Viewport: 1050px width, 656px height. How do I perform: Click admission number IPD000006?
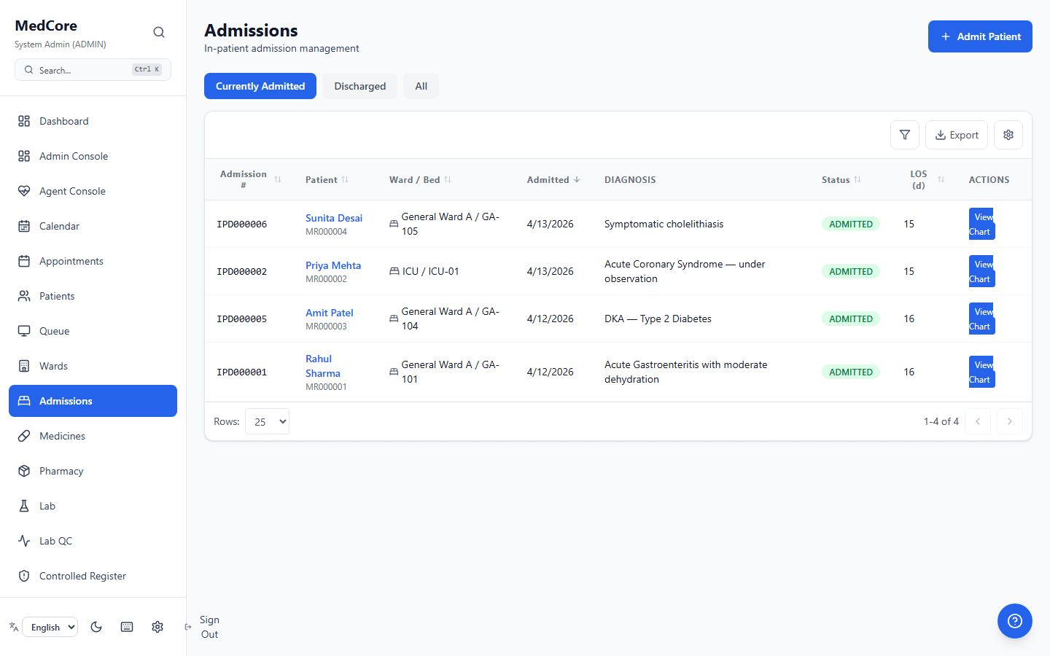pyautogui.click(x=242, y=224)
